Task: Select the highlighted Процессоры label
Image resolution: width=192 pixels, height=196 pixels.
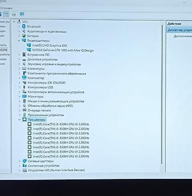Action: (x=36, y=120)
